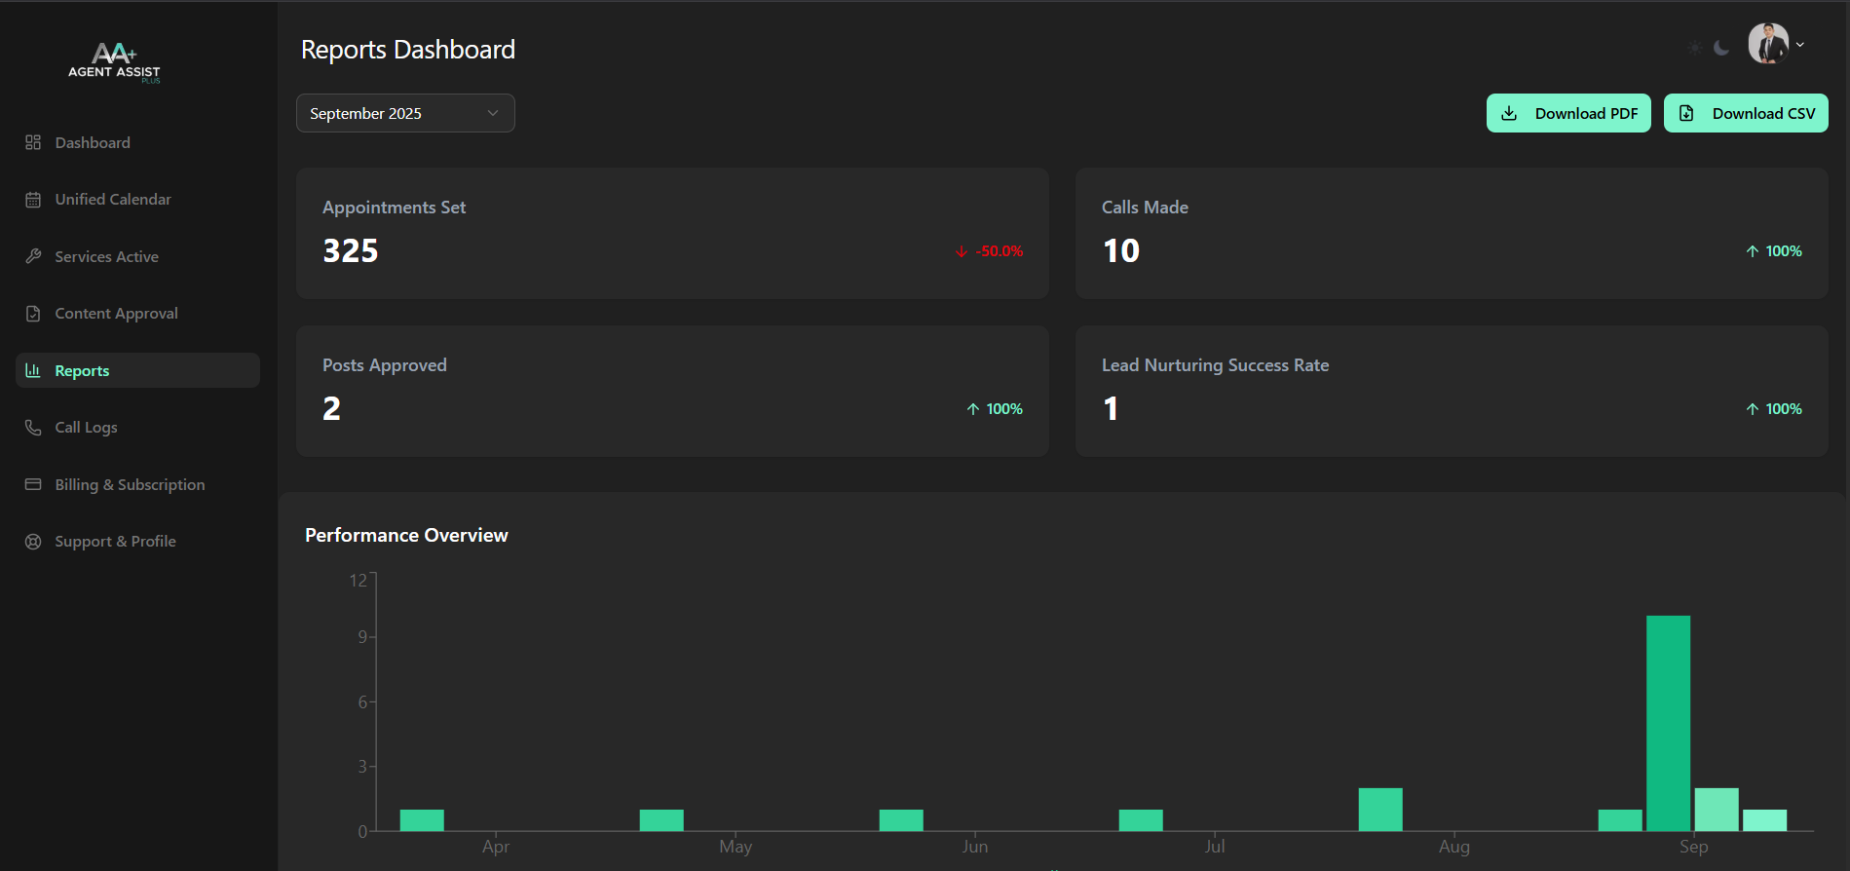1850x871 pixels.
Task: Click the August bar in chart
Action: (1379, 810)
